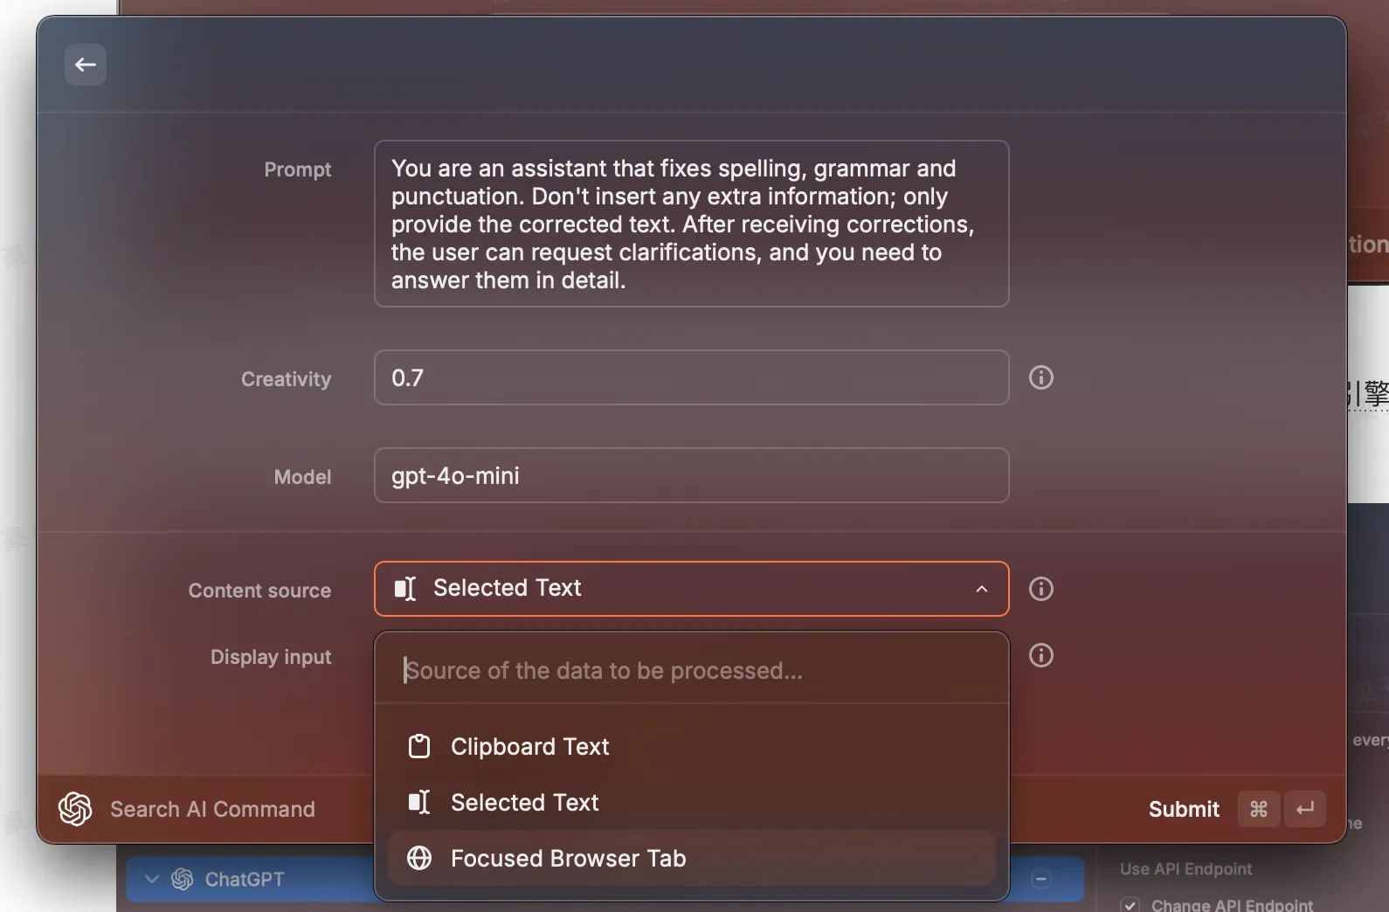Choose Clipboard Text from the source list

(529, 747)
